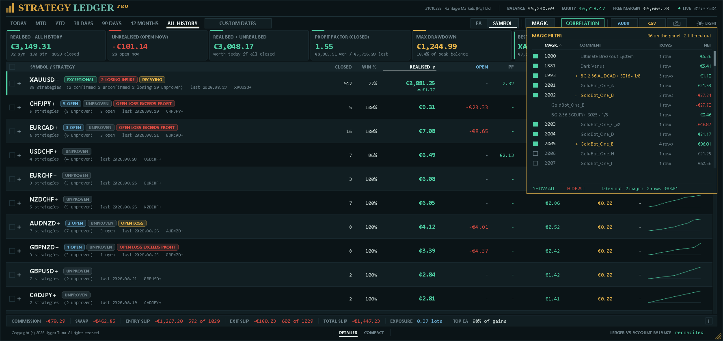
Task: Expand magic 2005 GoldBot_One_E group
Action: [576, 144]
